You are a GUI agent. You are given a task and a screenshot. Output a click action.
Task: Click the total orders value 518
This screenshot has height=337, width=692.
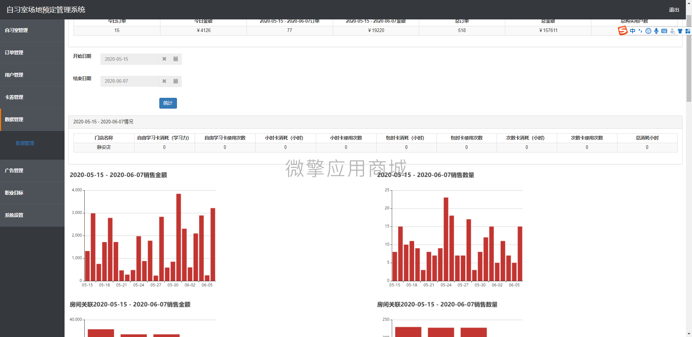click(x=462, y=31)
